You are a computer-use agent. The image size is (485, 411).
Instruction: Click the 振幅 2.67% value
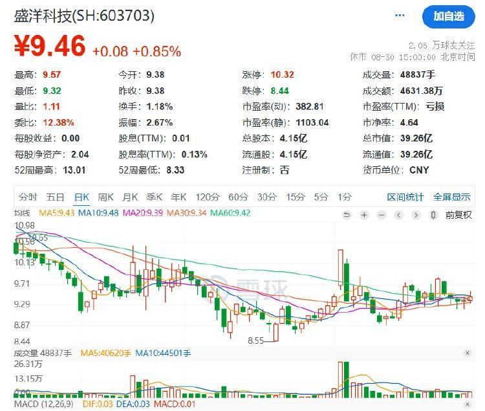(x=160, y=122)
